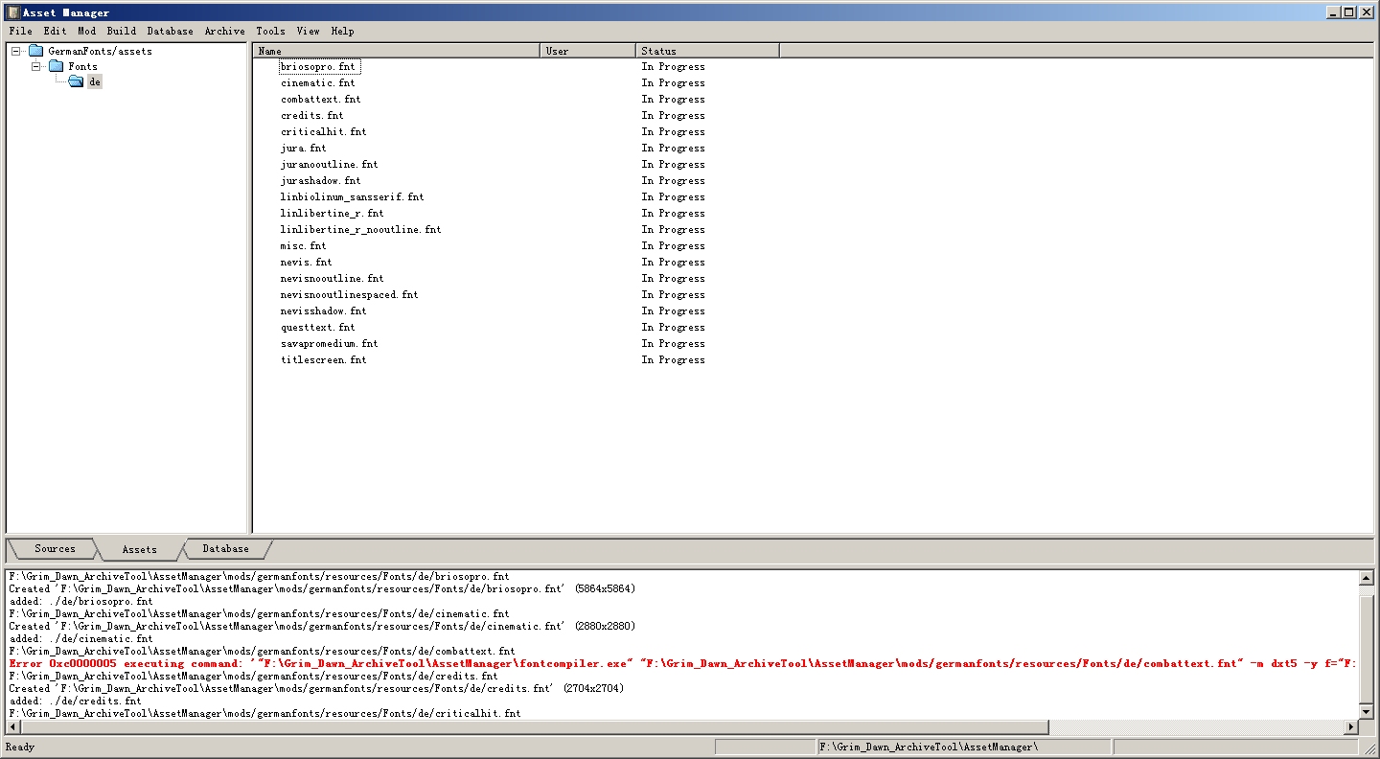Collapse the GermanFonts/assets tree node
Image resolution: width=1380 pixels, height=759 pixels.
coord(16,51)
